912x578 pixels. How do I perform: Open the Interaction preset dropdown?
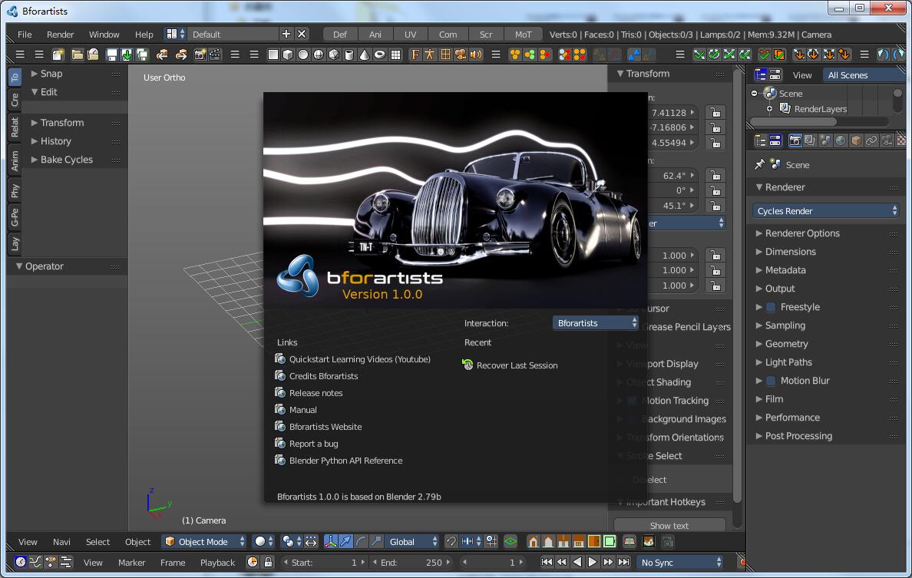[596, 322]
